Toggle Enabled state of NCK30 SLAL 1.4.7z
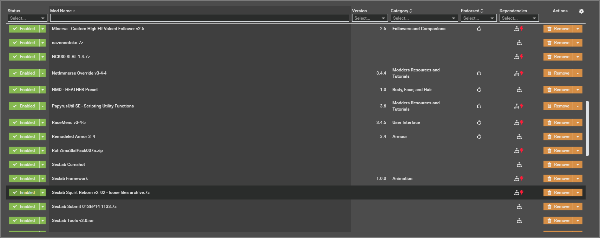This screenshot has width=600, height=238. pos(24,57)
